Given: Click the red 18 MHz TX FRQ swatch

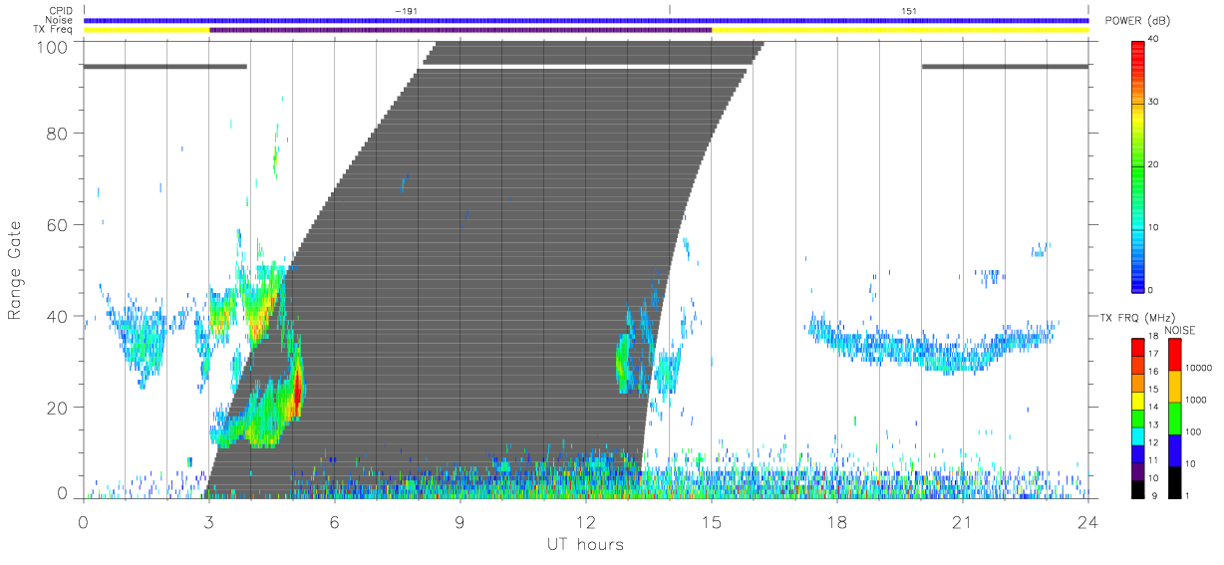Looking at the screenshot, I should (1138, 347).
